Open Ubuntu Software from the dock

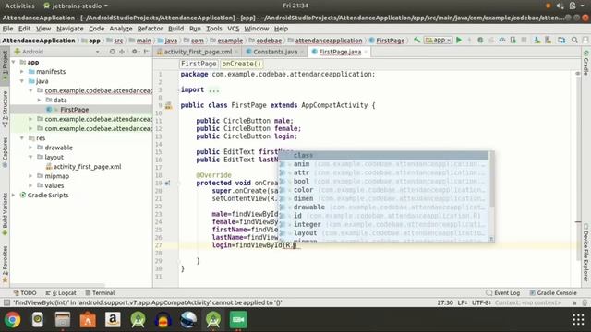(88, 320)
